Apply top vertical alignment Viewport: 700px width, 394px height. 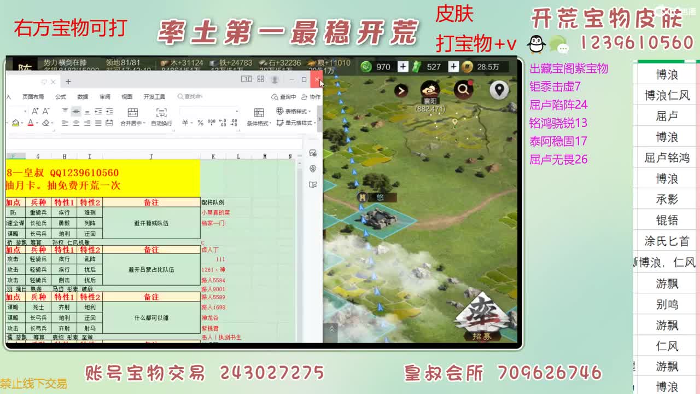click(65, 110)
